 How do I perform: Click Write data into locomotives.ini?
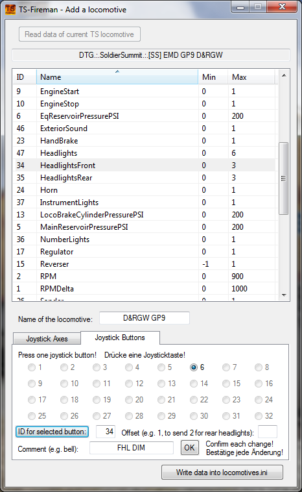click(x=222, y=473)
